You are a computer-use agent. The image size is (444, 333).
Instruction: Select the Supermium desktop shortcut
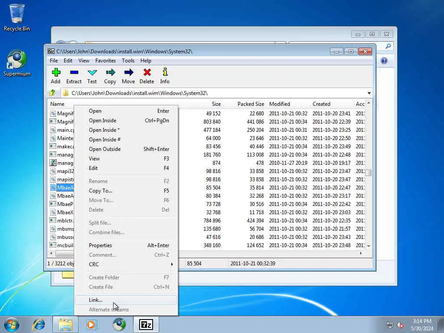pos(17,63)
